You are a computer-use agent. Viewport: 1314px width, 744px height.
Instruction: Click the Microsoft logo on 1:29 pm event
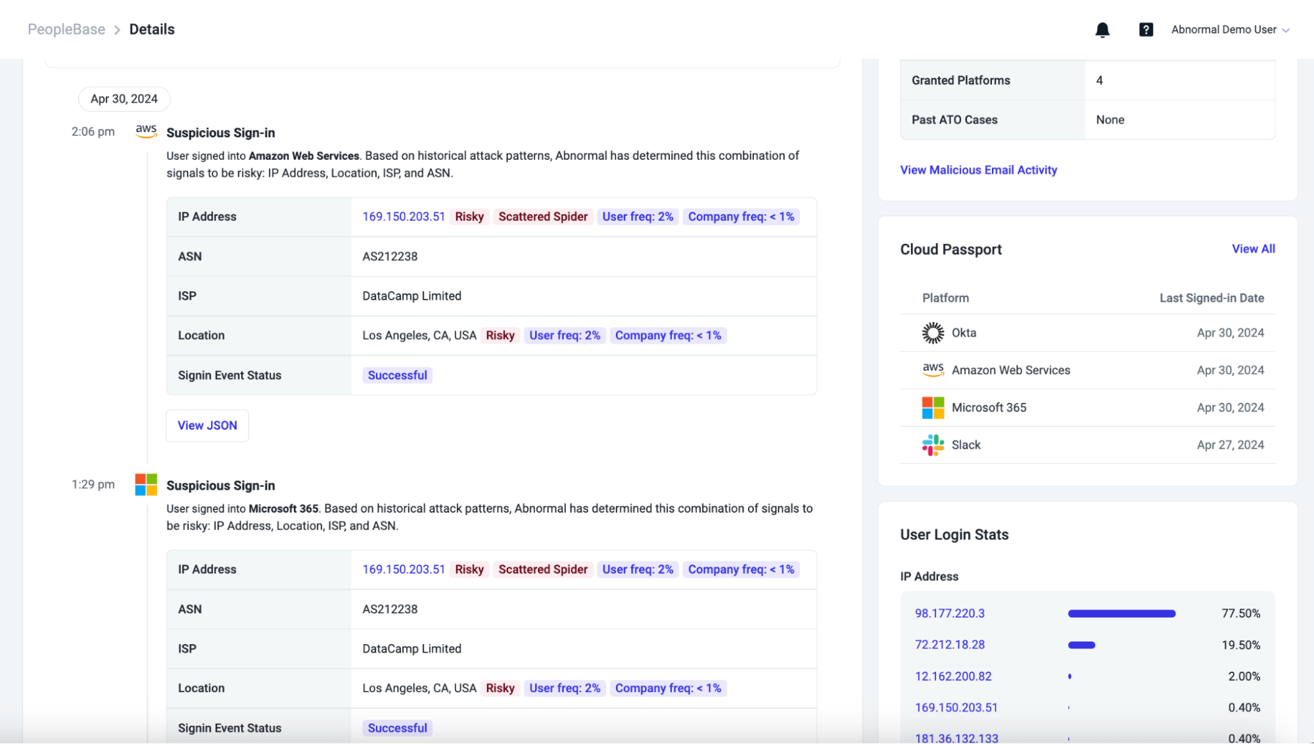click(146, 485)
